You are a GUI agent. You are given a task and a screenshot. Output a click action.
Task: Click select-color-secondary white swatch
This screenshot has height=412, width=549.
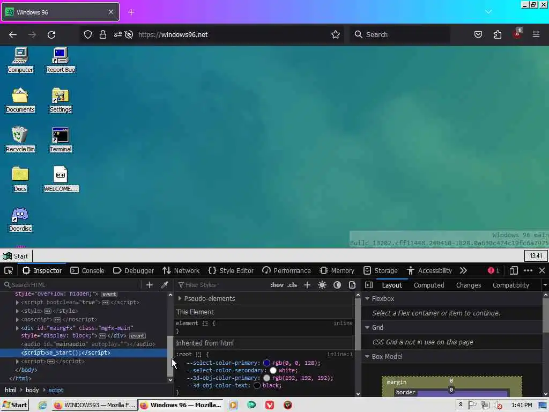(x=273, y=370)
